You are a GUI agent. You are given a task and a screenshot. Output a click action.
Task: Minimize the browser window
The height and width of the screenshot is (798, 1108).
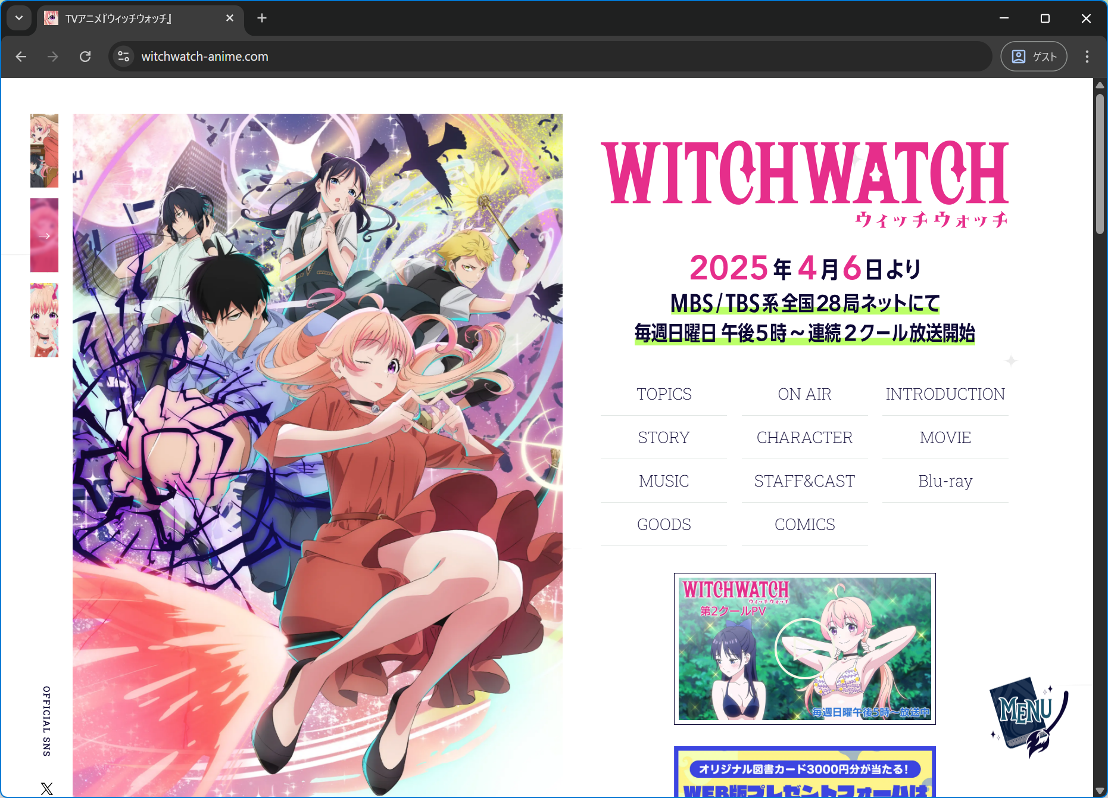pos(1004,18)
